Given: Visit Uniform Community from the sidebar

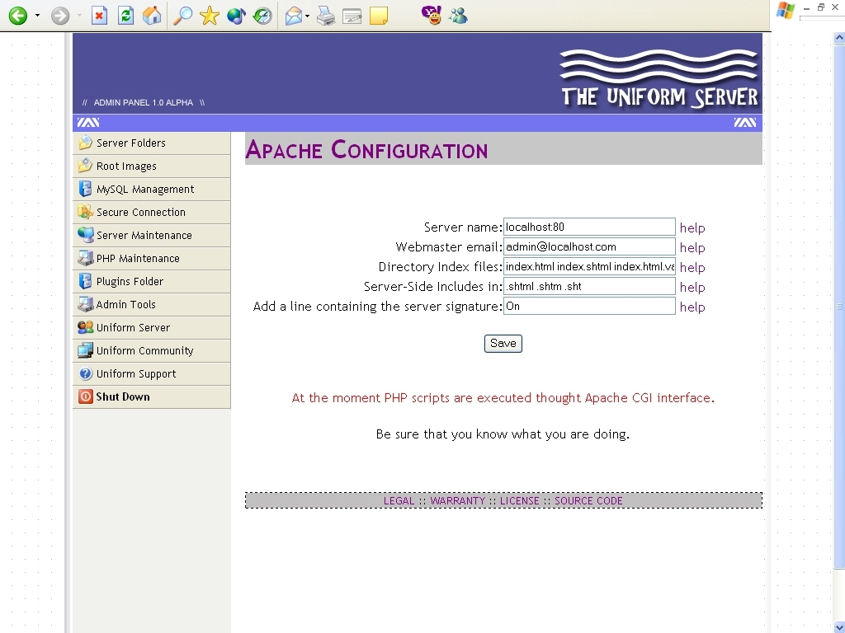Looking at the screenshot, I should tap(152, 351).
